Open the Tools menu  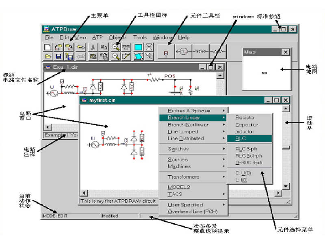pyautogui.click(x=140, y=37)
